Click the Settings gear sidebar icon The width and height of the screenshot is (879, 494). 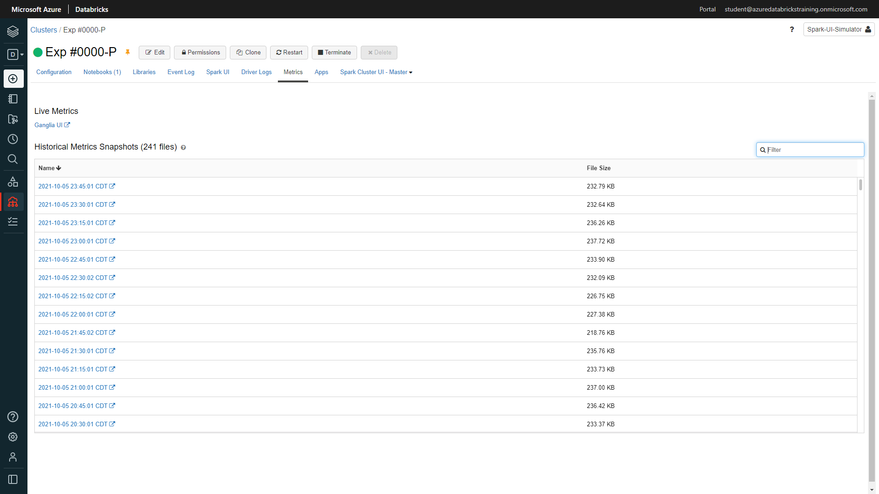(13, 437)
